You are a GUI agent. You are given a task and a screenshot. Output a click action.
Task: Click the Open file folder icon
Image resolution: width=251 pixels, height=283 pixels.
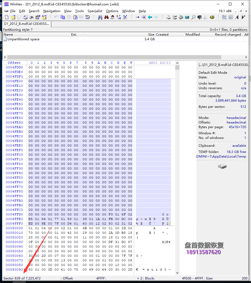13,17
